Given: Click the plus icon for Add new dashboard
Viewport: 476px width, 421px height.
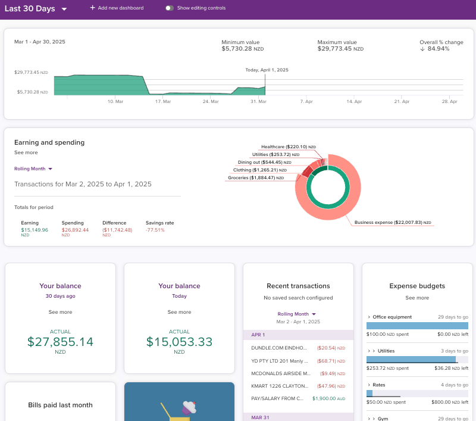Looking at the screenshot, I should click(92, 8).
